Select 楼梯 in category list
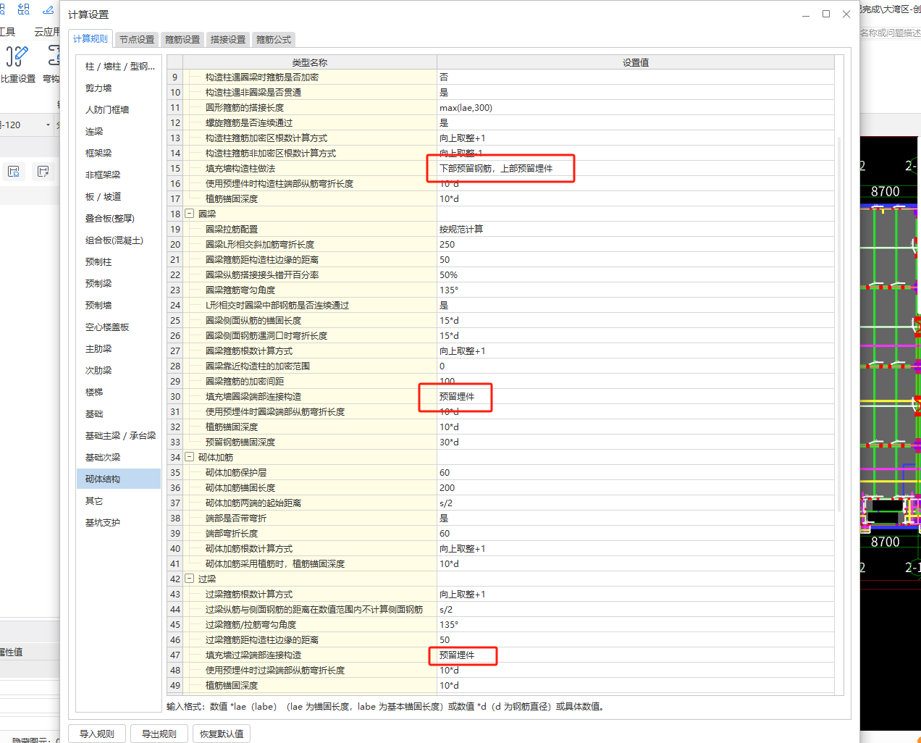The height and width of the screenshot is (743, 921). tap(119, 393)
